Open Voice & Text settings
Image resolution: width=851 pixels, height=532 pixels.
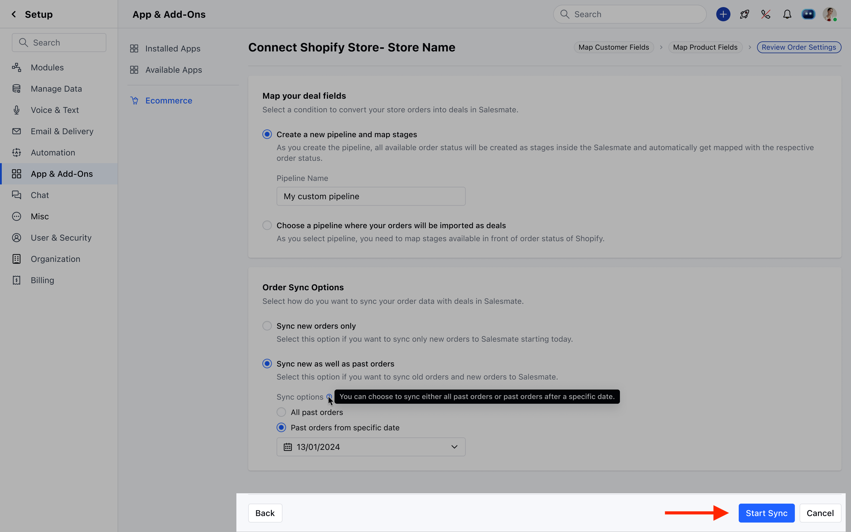[x=54, y=110]
